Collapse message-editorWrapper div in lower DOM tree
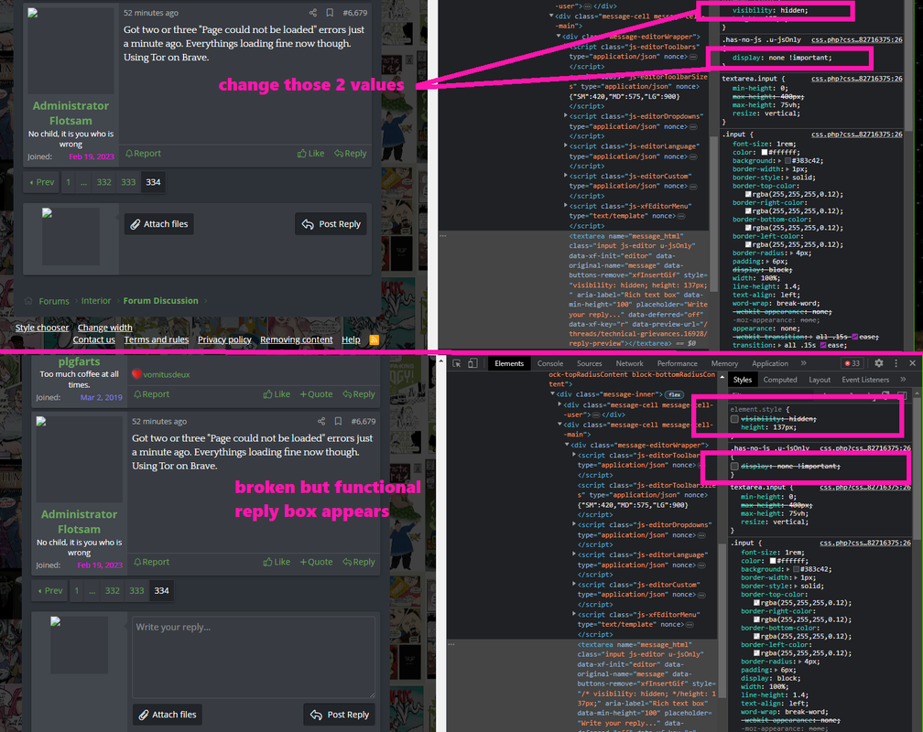This screenshot has height=732, width=923. 567,446
